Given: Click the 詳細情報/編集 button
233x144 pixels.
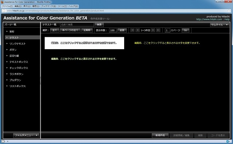Looking at the screenshot, I should (181, 135).
